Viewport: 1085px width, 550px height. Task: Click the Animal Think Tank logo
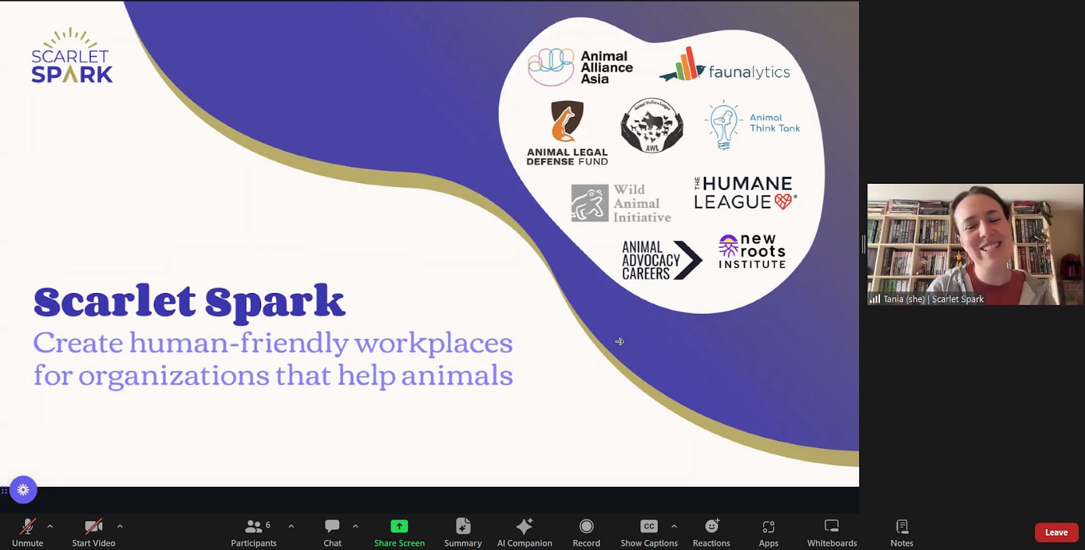[x=753, y=125]
